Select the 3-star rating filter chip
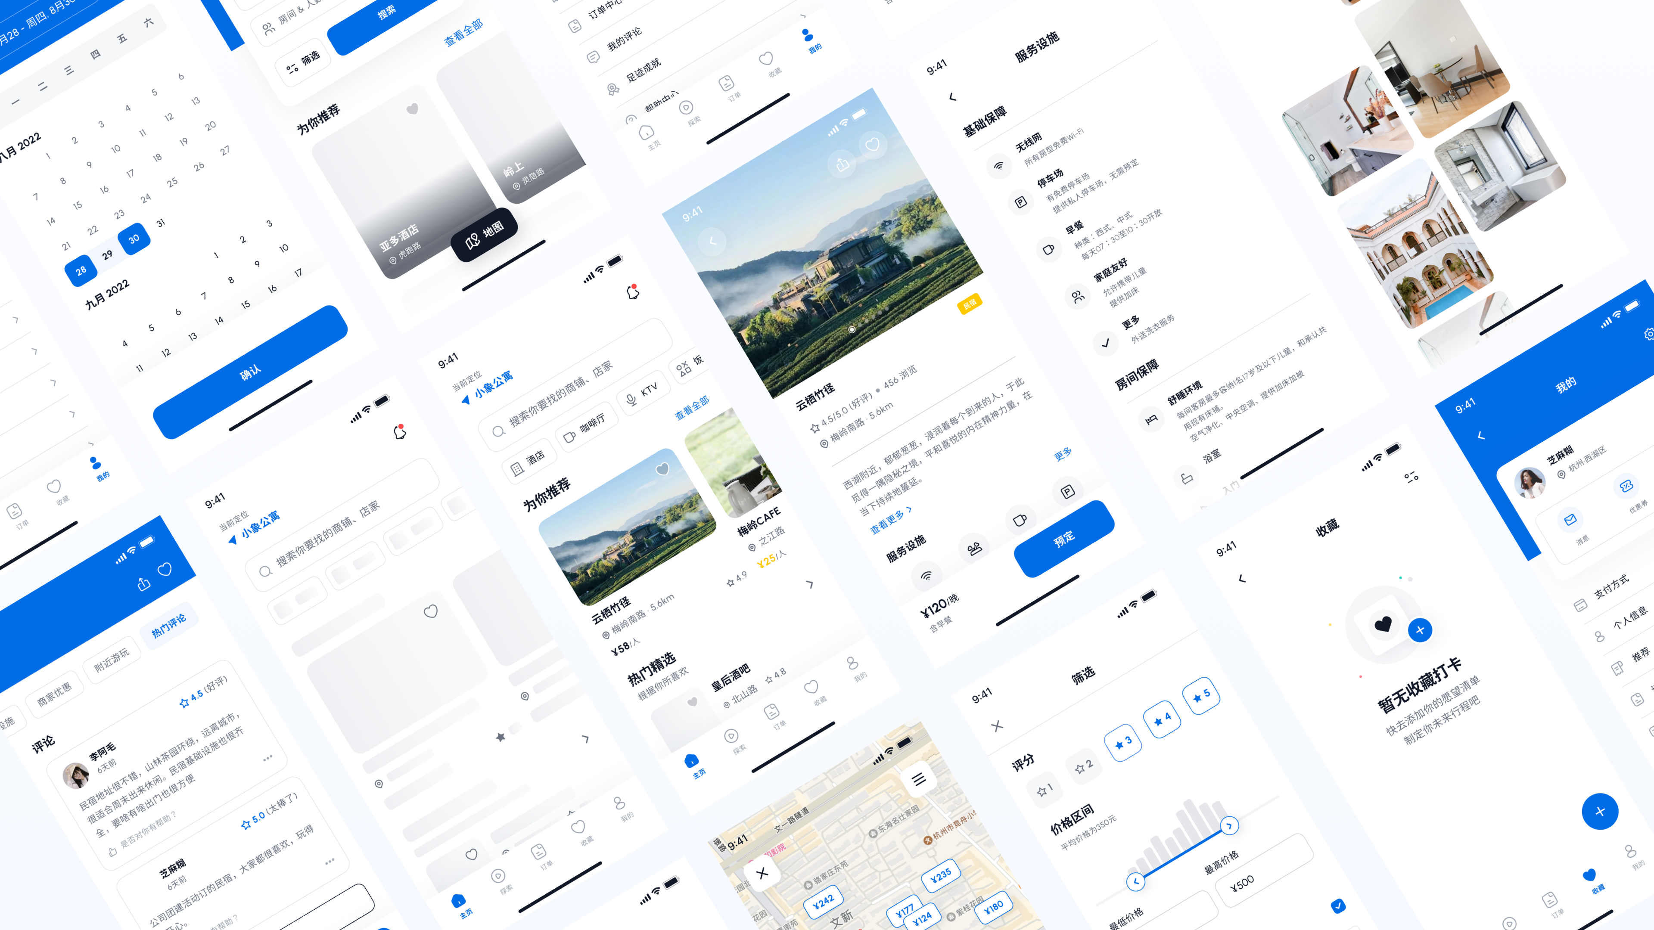1654x930 pixels. [1123, 743]
